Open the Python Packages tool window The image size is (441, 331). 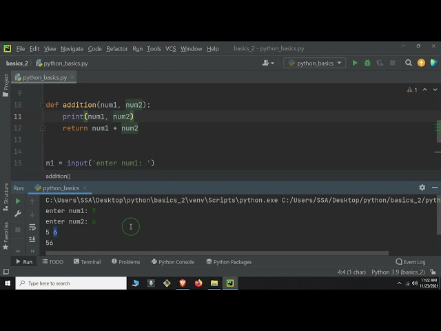[229, 262]
